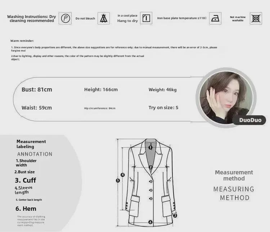Click the "Height: 166cm" measurement text
The width and height of the screenshot is (270, 232).
click(x=101, y=90)
